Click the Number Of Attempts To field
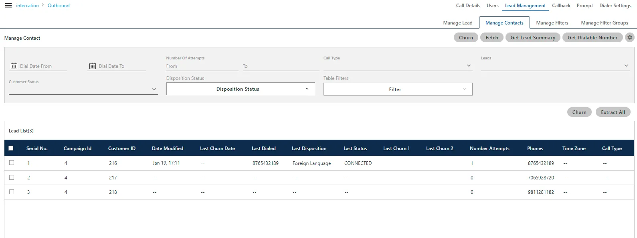The width and height of the screenshot is (637, 238). pos(281,66)
